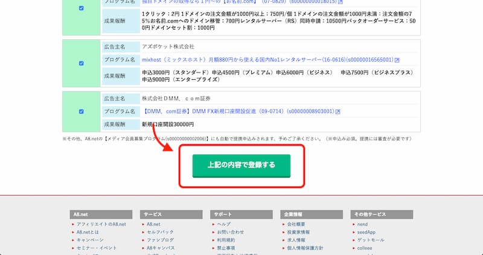The height and width of the screenshot is (255, 483).
Task: Go to キャンペーン in the footer
Action: coord(90,240)
